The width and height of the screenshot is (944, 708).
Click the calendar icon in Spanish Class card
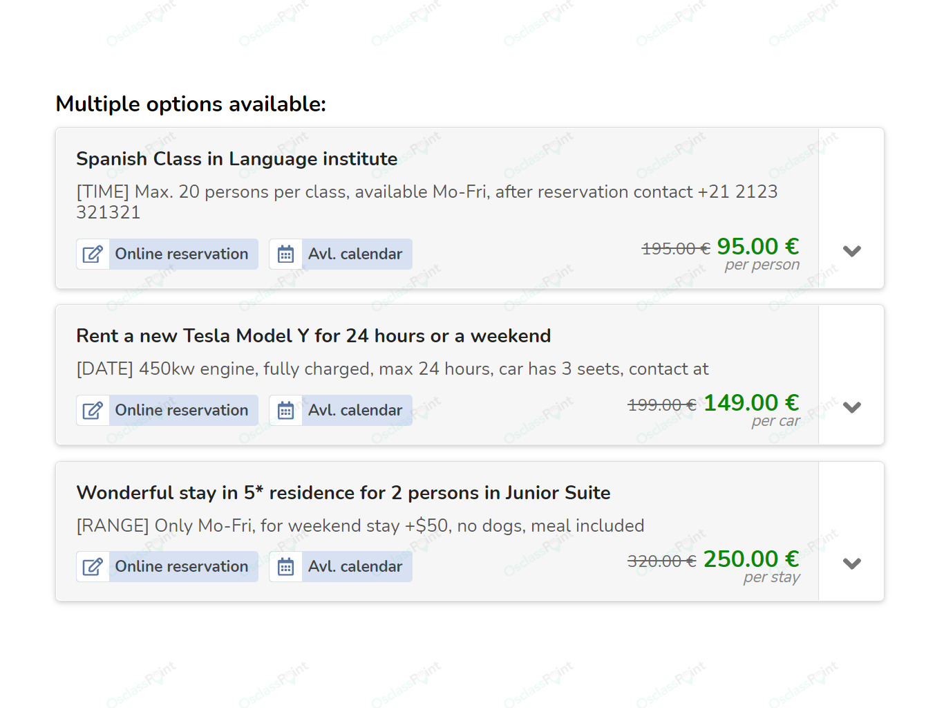[x=285, y=254]
